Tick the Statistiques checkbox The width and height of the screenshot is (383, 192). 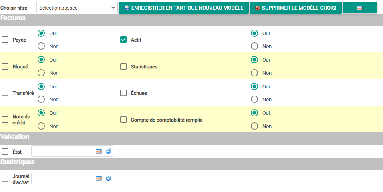click(123, 67)
